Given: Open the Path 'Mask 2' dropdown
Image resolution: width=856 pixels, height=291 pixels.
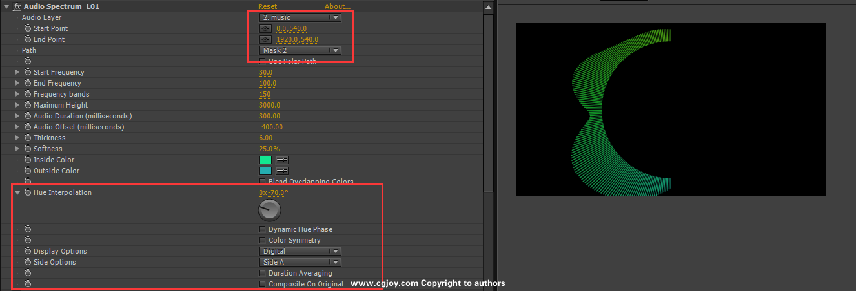Looking at the screenshot, I should (300, 50).
